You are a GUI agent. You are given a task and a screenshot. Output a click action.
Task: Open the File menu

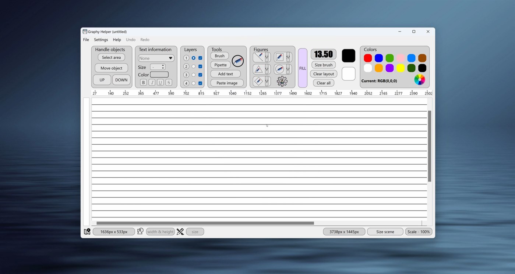click(x=86, y=39)
